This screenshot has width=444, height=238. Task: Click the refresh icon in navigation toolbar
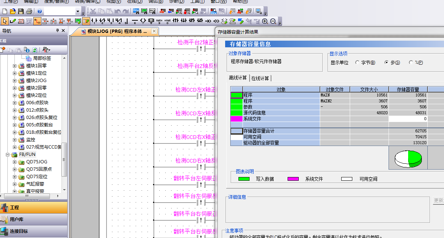pos(35,50)
